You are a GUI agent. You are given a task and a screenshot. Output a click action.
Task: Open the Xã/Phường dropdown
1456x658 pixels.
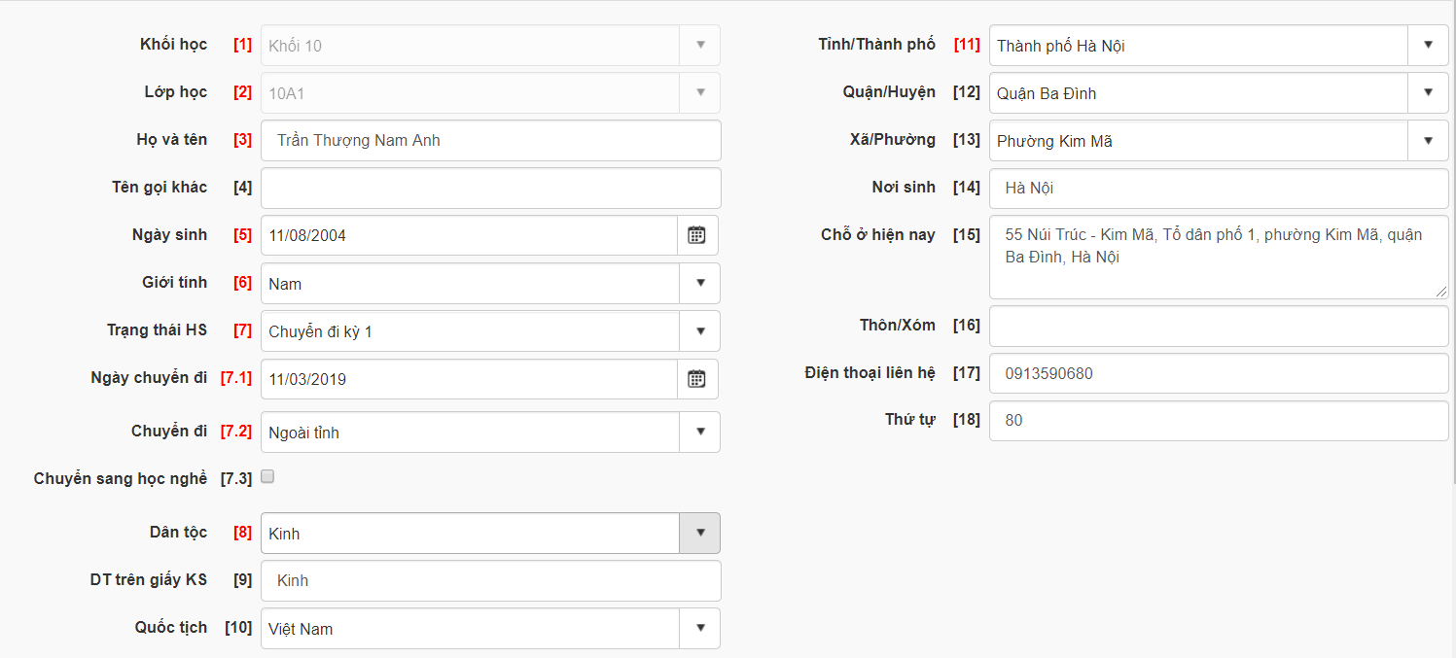[1428, 140]
